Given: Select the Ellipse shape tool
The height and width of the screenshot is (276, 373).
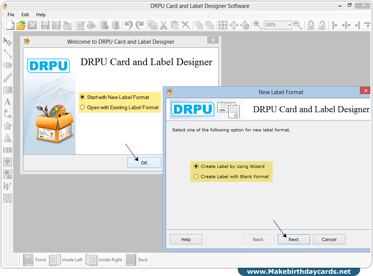Looking at the screenshot, I should pyautogui.click(x=8, y=66).
